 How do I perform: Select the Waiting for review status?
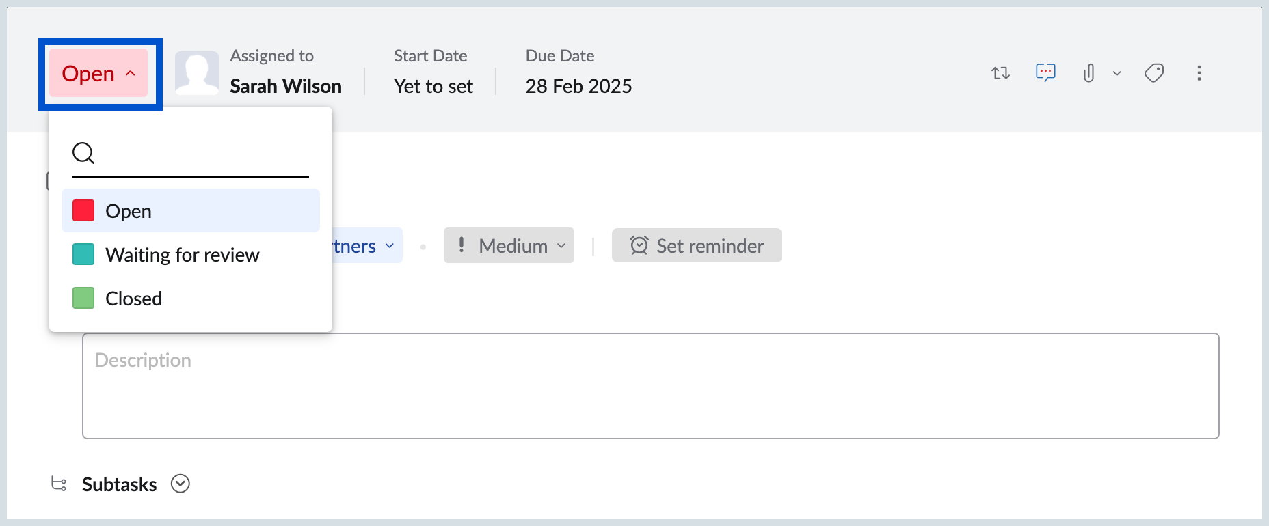182,254
